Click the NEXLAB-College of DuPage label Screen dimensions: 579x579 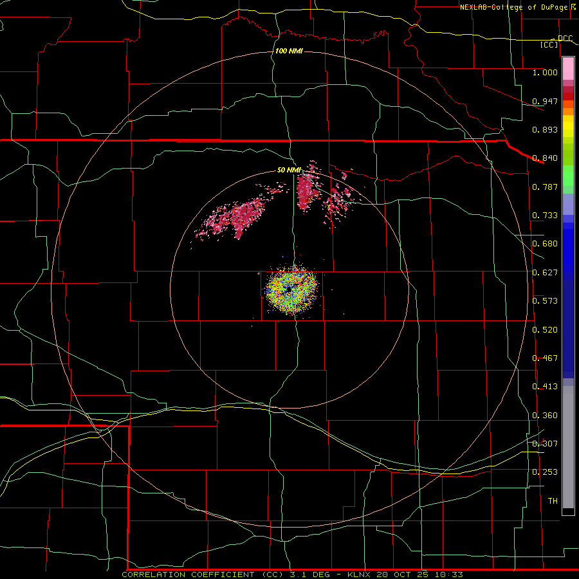[515, 7]
